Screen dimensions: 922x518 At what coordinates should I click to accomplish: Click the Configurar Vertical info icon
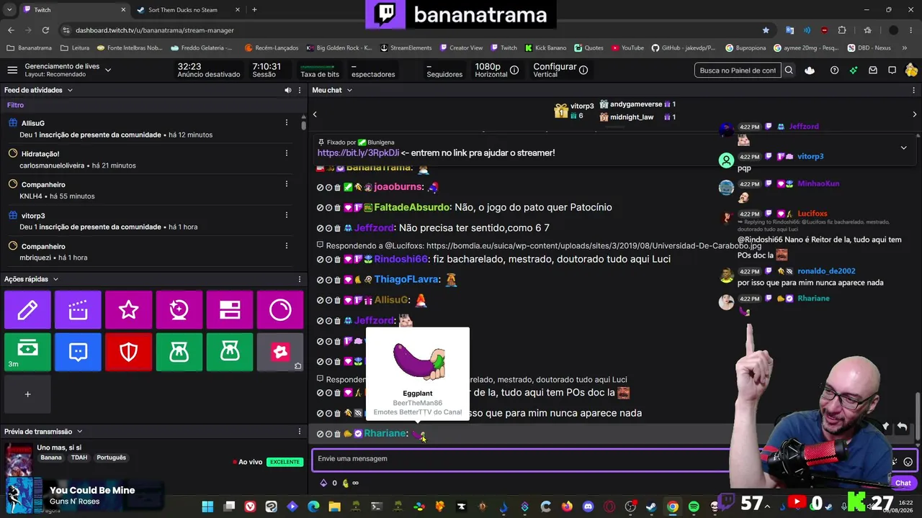pos(583,71)
